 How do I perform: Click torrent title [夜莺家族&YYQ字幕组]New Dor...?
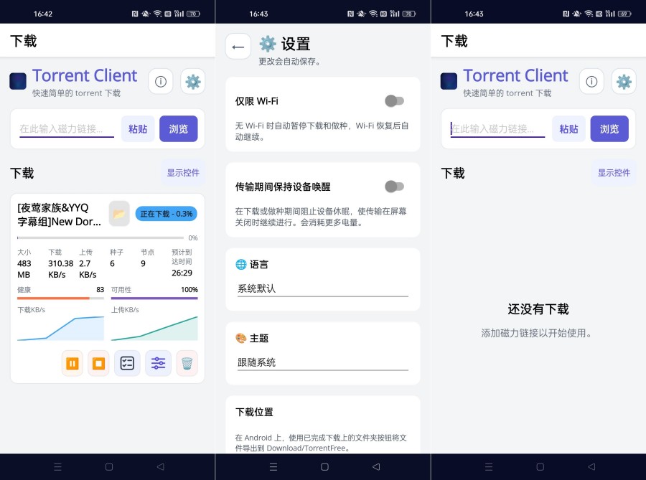(60, 215)
